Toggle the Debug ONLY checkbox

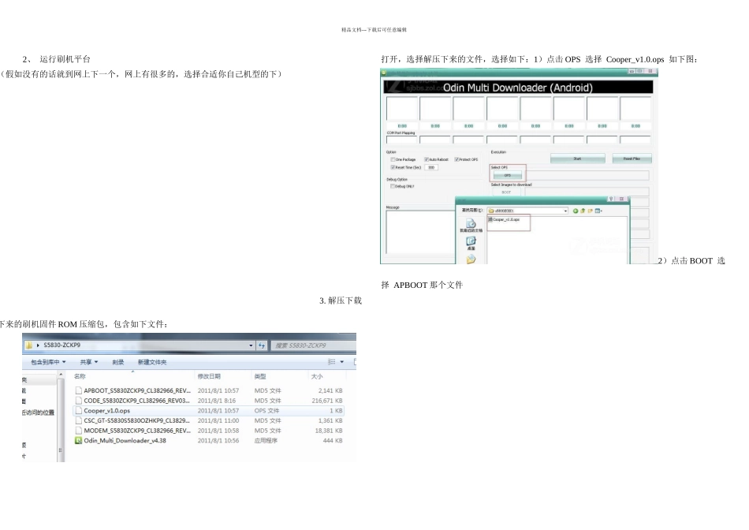point(393,186)
